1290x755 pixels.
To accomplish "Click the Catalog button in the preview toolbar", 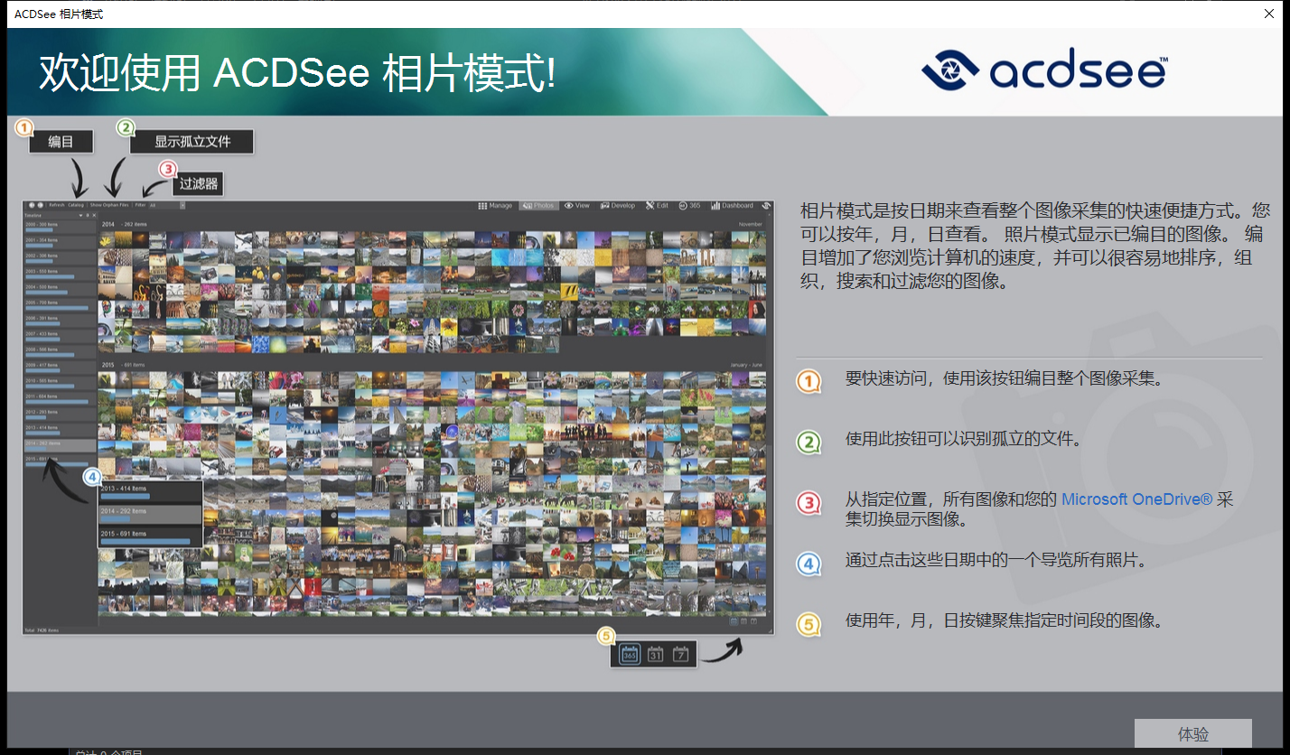I will point(76,205).
